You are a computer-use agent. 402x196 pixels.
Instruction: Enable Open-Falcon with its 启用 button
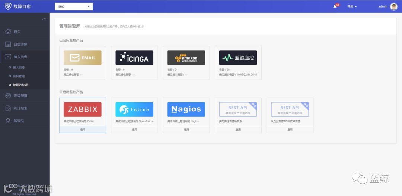pyautogui.click(x=134, y=130)
